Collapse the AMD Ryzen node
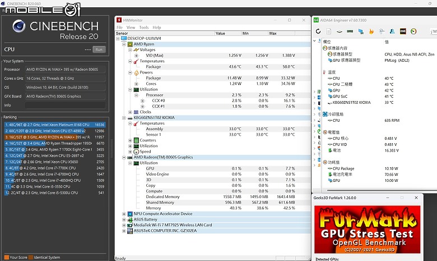The width and height of the screenshot is (437, 261). pyautogui.click(x=124, y=44)
